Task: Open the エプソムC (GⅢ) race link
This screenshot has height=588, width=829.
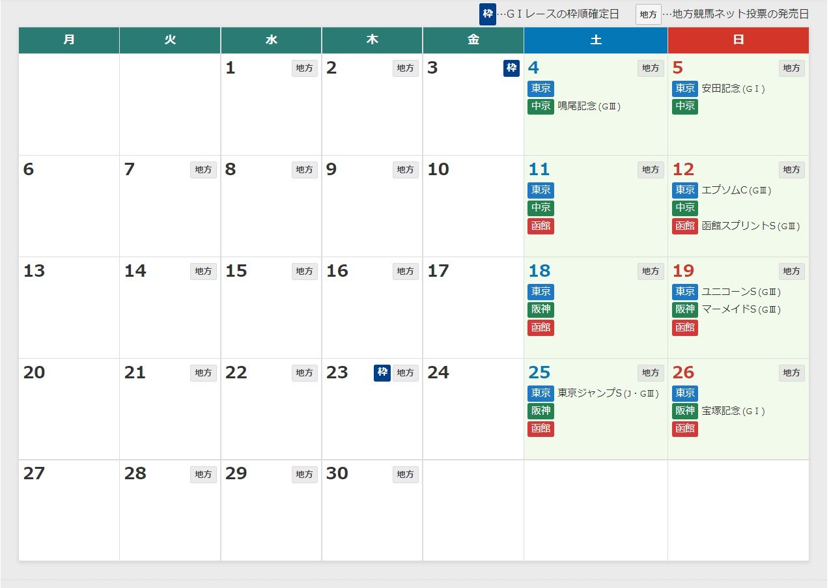Action: pos(737,190)
